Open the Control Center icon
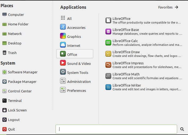This screenshot has height=135, width=188. pyautogui.click(x=5, y=91)
